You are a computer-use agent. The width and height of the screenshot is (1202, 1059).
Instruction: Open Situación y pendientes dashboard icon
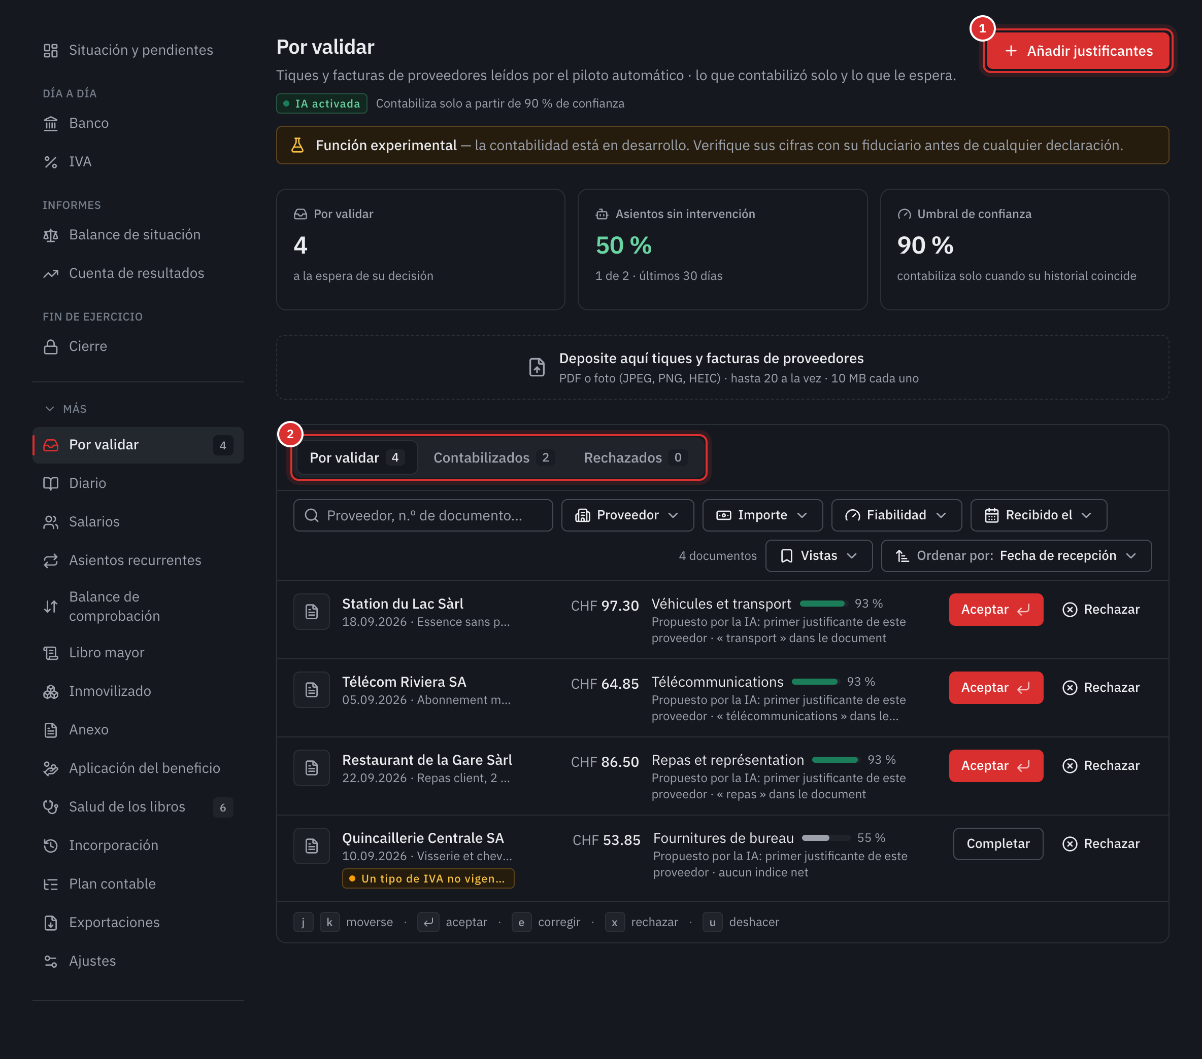point(51,51)
